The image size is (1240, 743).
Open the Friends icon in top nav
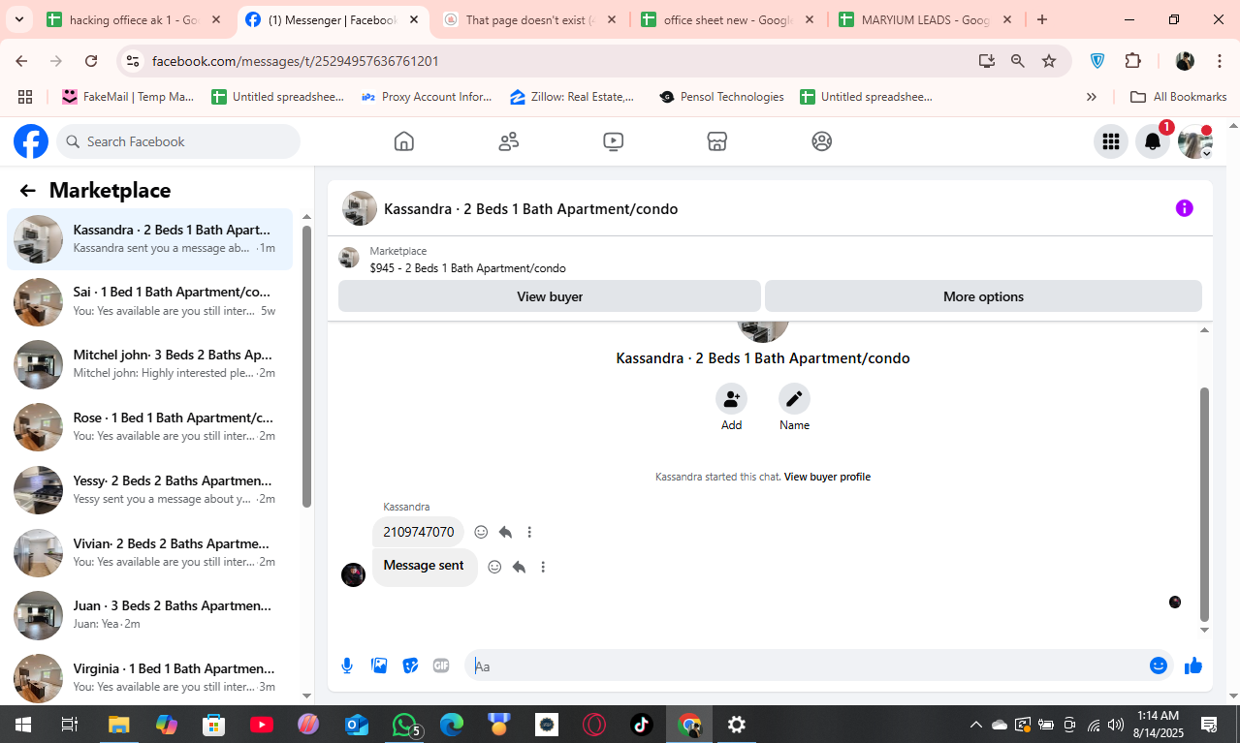pos(509,141)
